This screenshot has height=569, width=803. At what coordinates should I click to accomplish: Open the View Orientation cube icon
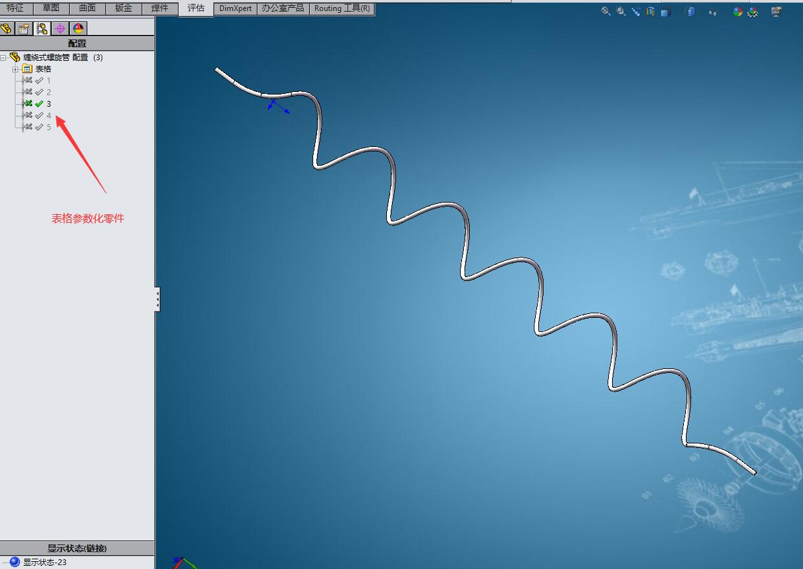pyautogui.click(x=665, y=11)
